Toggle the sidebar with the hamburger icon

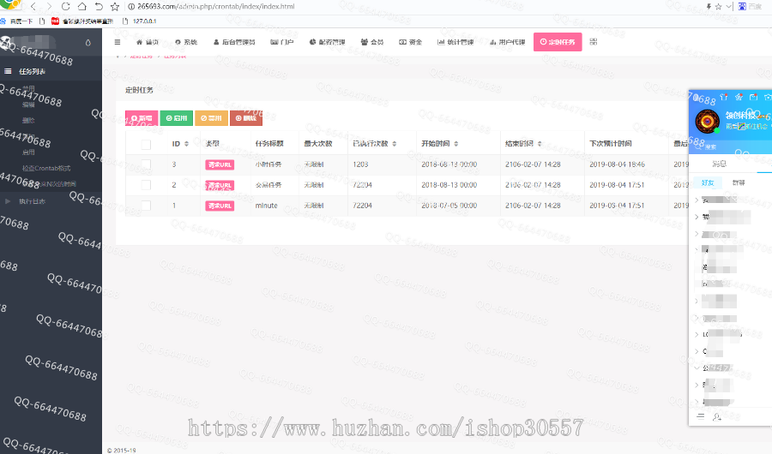tap(118, 42)
